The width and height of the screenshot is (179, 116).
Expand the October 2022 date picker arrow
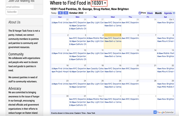click(86, 13)
